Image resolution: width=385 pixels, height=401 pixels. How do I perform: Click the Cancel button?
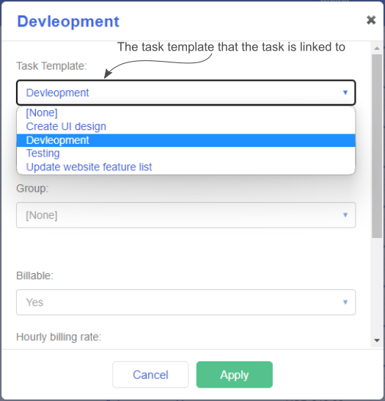click(150, 375)
